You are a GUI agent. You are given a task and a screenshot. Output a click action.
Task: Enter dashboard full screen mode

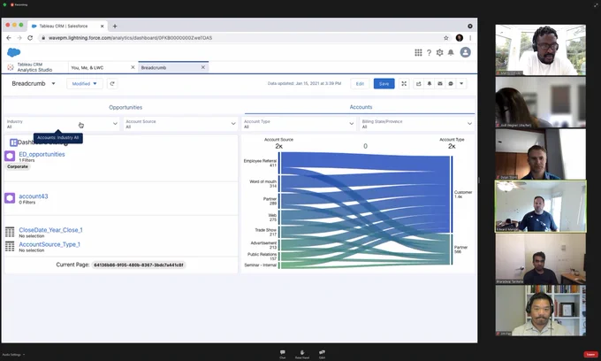(404, 84)
